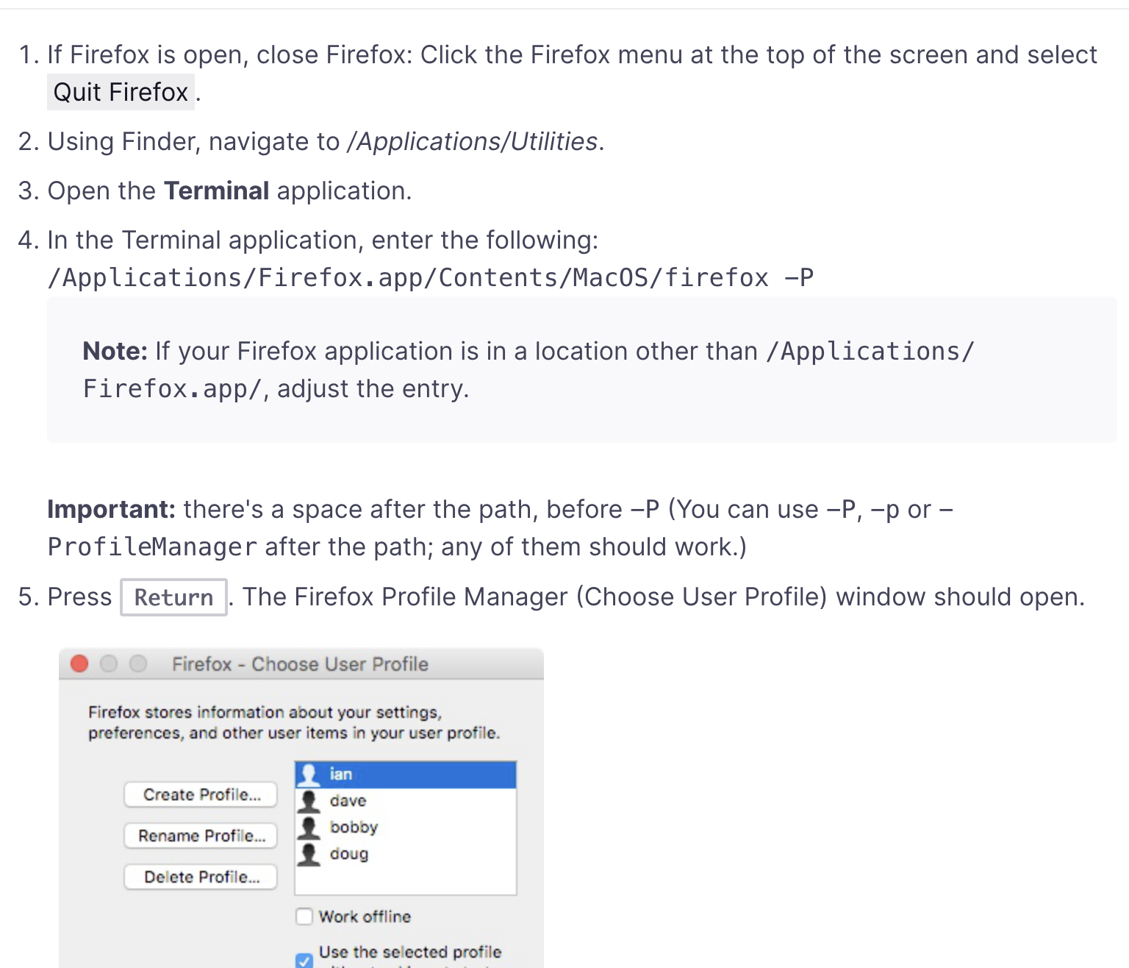Close the Choose User Profile window
The image size is (1129, 968).
79,664
